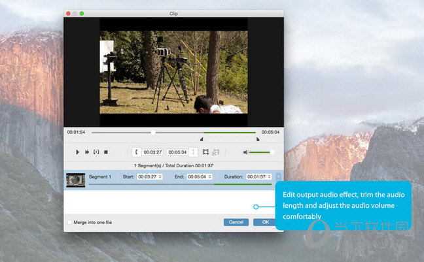Set the clip end with right bracket
The height and width of the screenshot is (262, 424).
click(x=193, y=152)
